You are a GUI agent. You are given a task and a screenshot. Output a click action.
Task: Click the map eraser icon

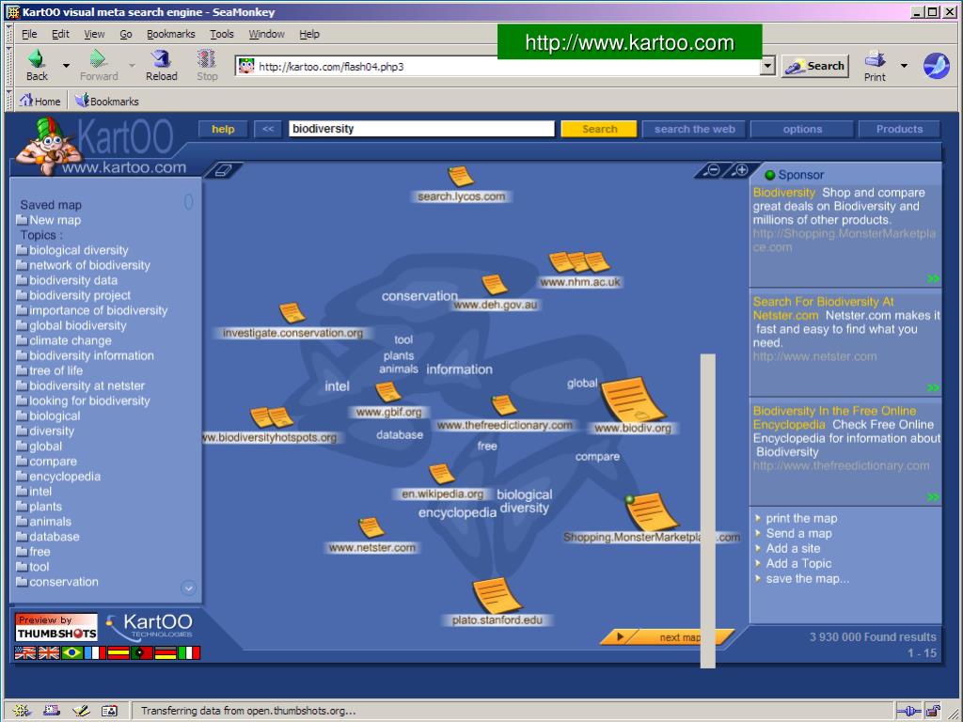(222, 170)
